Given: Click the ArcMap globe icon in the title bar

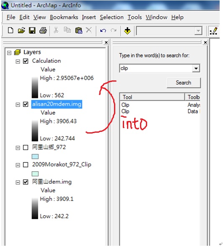Looking at the screenshot, I should click(x=5, y=5).
